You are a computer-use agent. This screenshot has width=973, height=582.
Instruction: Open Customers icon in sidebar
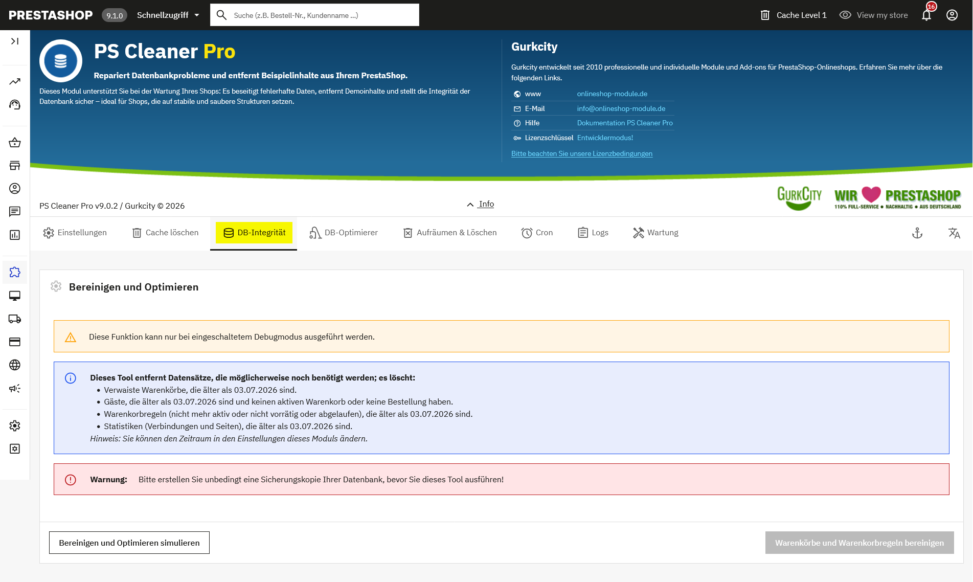(x=15, y=188)
